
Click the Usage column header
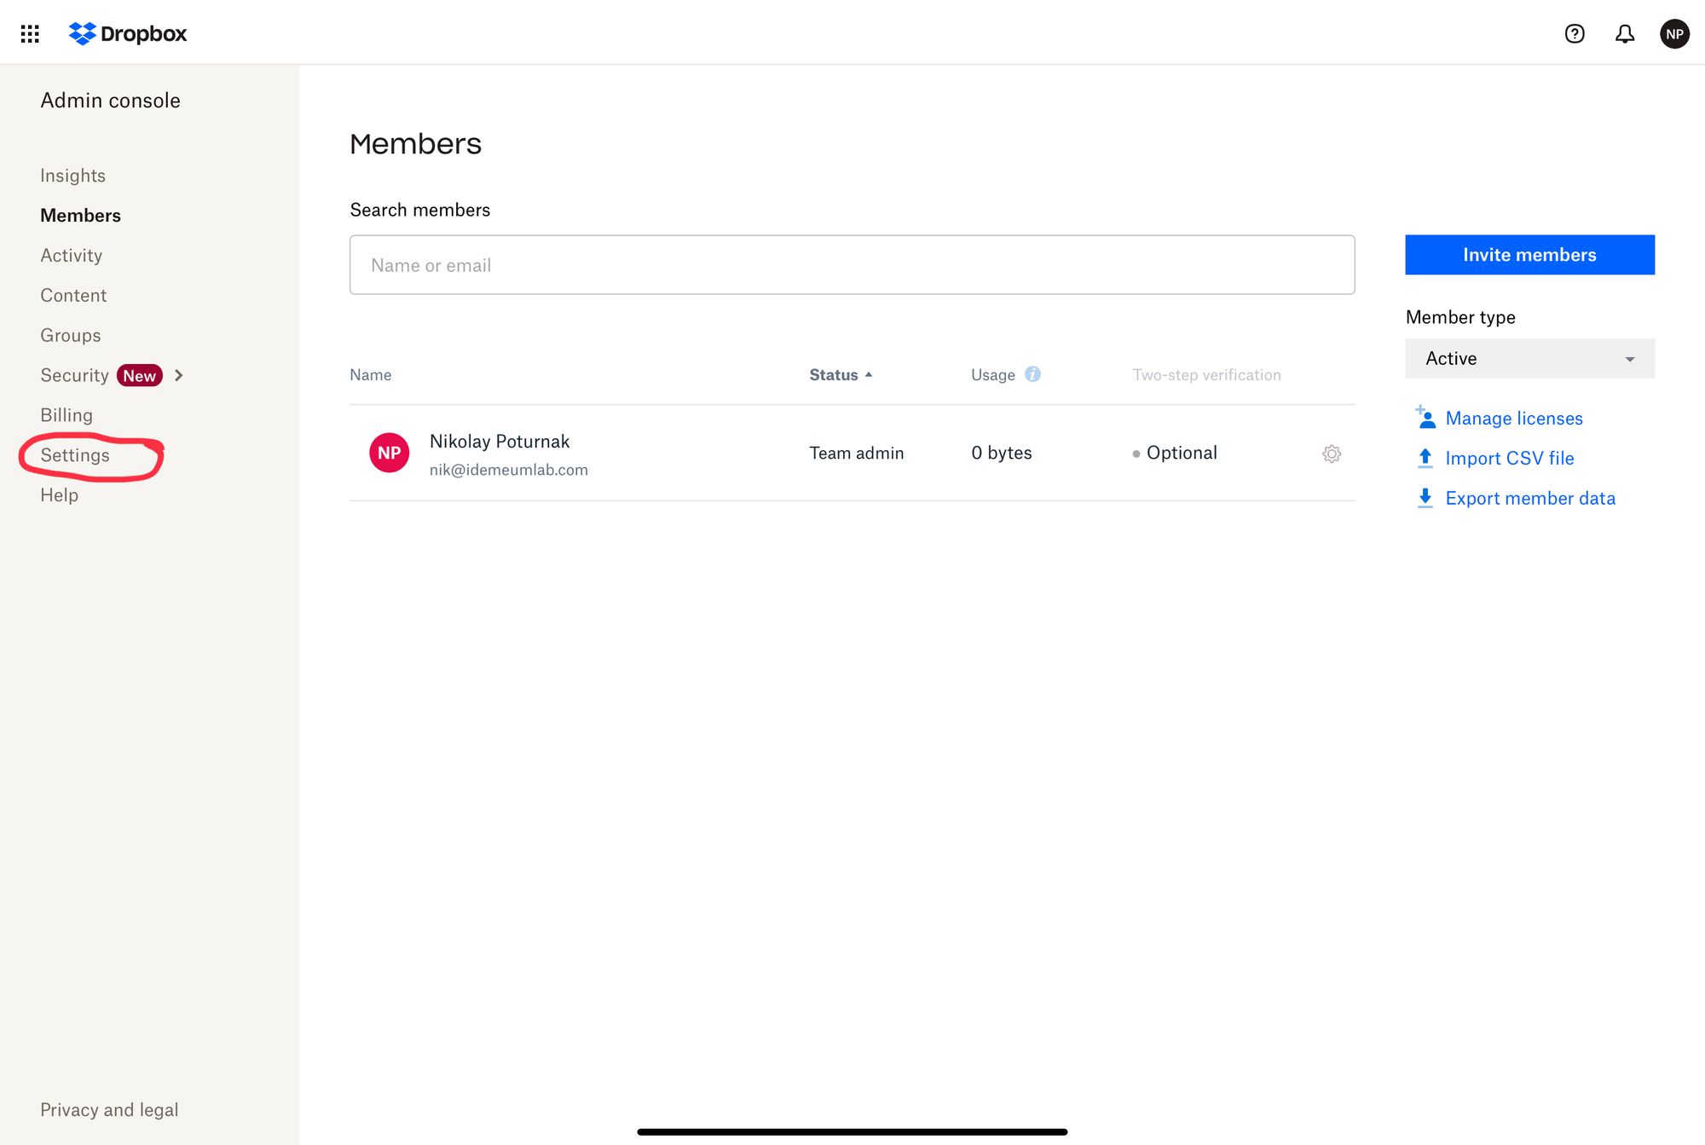(992, 374)
